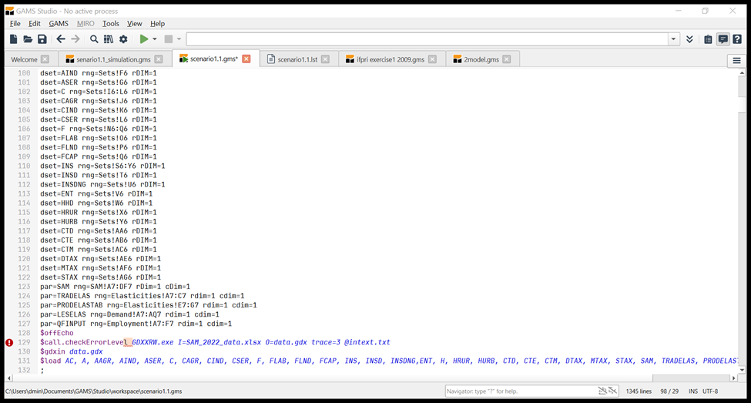Open the tab list hamburger button
Screen dimensions: 751x403
(736, 60)
